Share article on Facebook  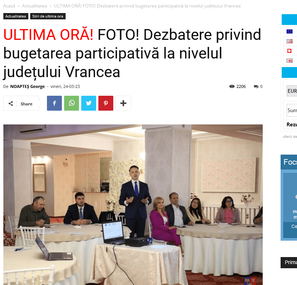(x=54, y=103)
